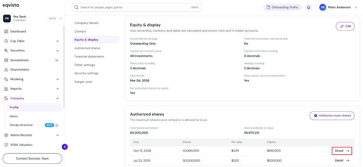Click the Authorize more shares button
The height and width of the screenshot is (167, 363).
(x=332, y=115)
